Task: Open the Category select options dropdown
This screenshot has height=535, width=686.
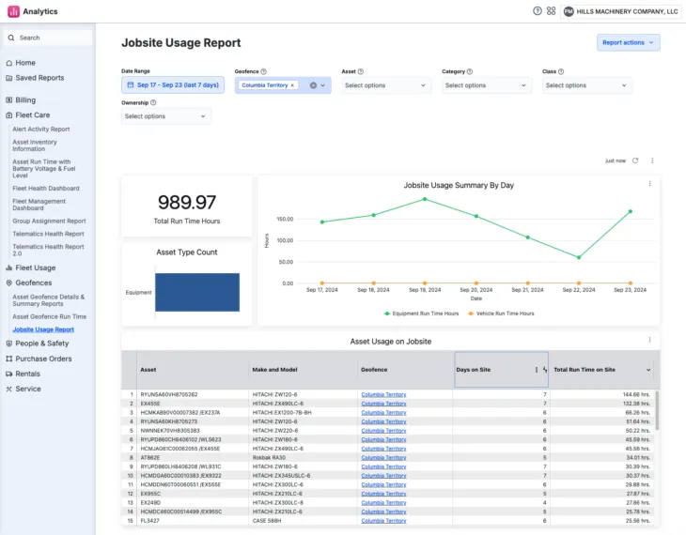Action: coord(486,85)
